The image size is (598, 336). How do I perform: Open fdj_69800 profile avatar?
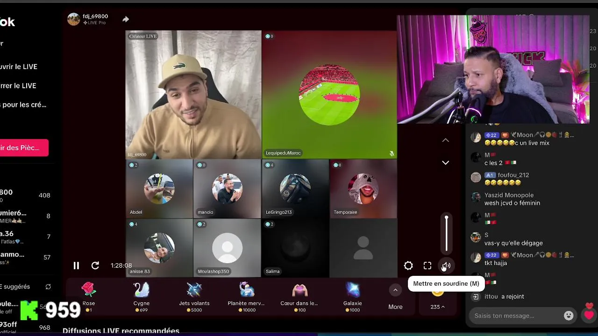tap(74, 19)
